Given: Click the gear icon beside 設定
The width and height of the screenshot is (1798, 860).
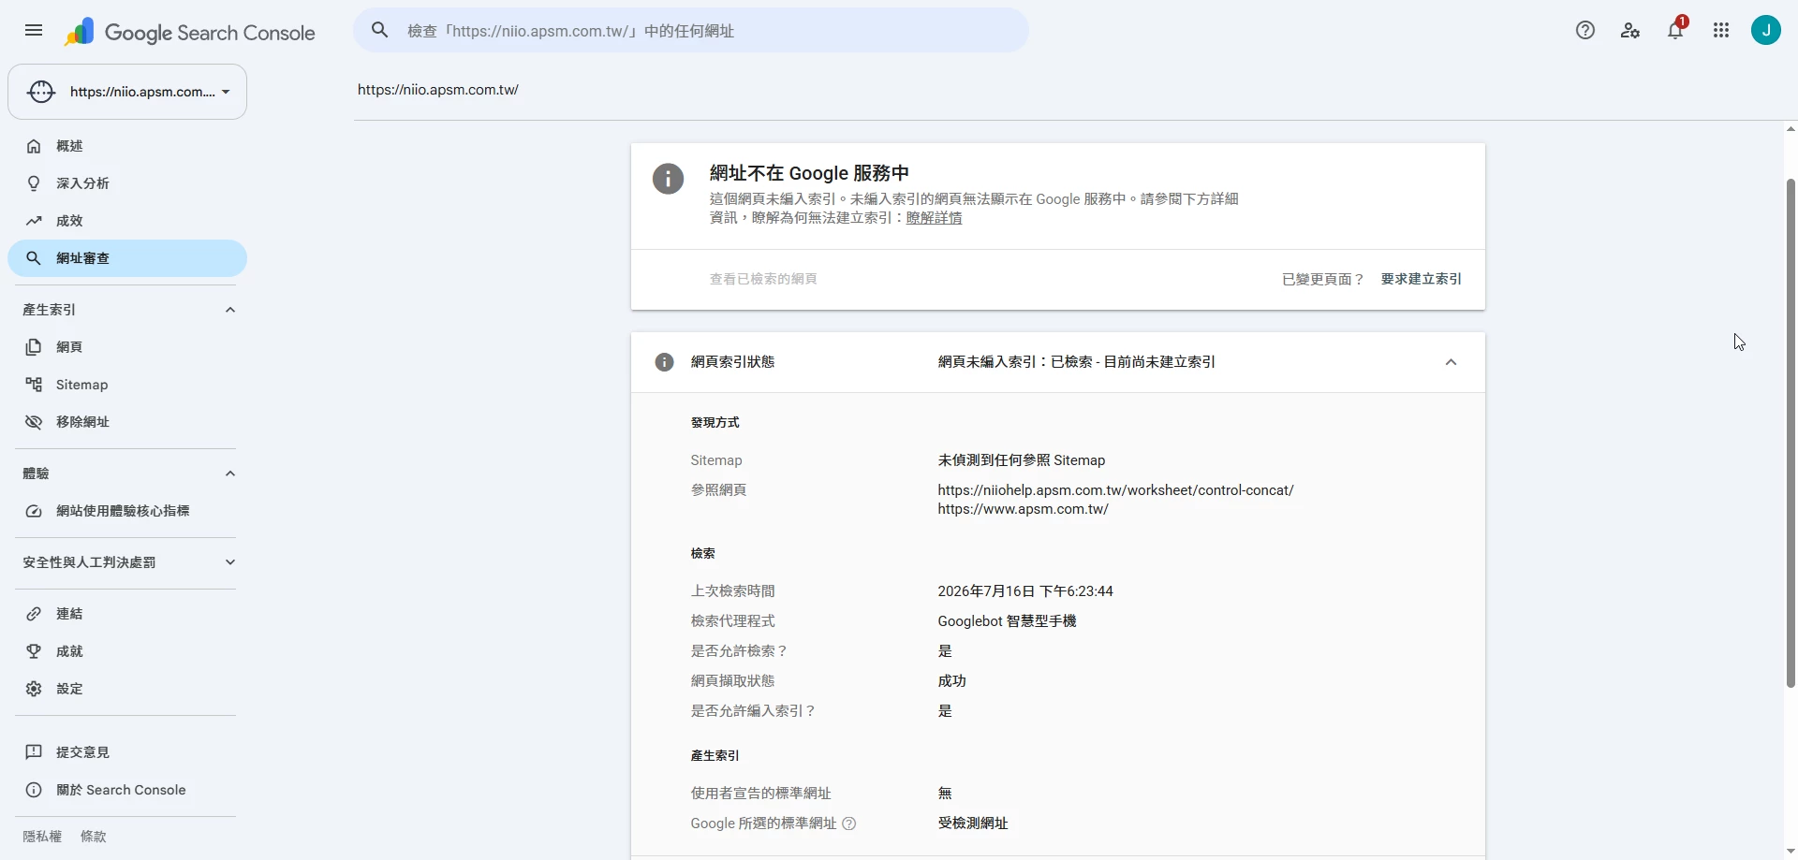Looking at the screenshot, I should (x=34, y=689).
